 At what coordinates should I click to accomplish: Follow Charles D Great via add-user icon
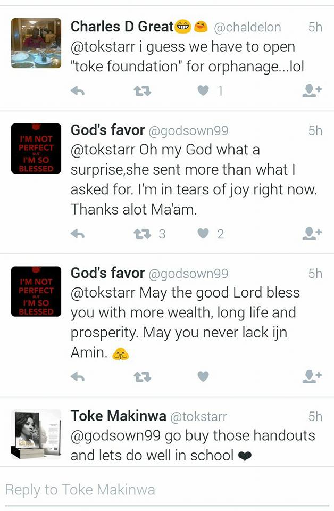(x=312, y=91)
